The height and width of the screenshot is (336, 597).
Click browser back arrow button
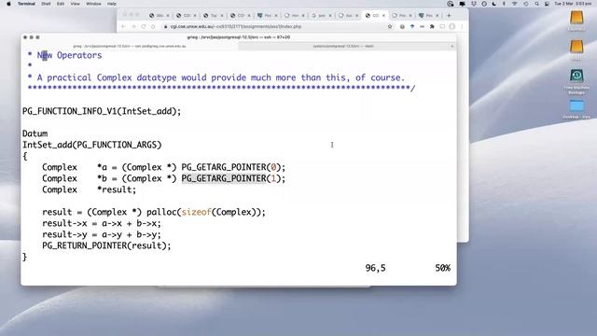pos(123,27)
